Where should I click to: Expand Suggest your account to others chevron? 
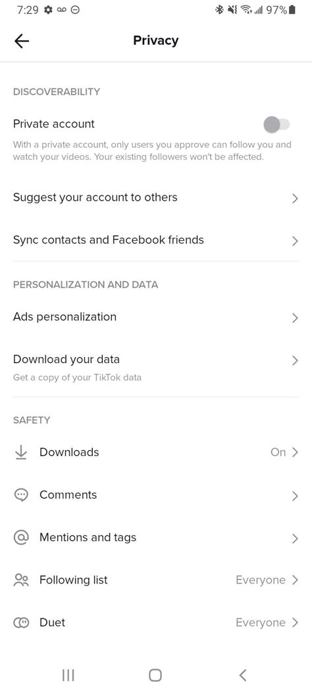(x=295, y=198)
